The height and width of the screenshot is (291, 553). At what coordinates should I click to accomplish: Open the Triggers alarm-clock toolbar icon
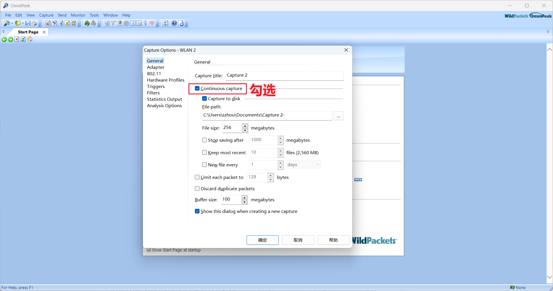click(x=73, y=23)
